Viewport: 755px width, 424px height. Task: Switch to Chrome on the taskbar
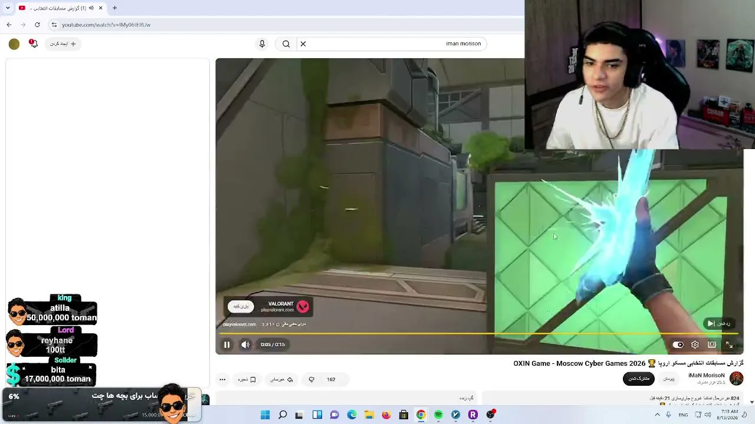coord(421,415)
